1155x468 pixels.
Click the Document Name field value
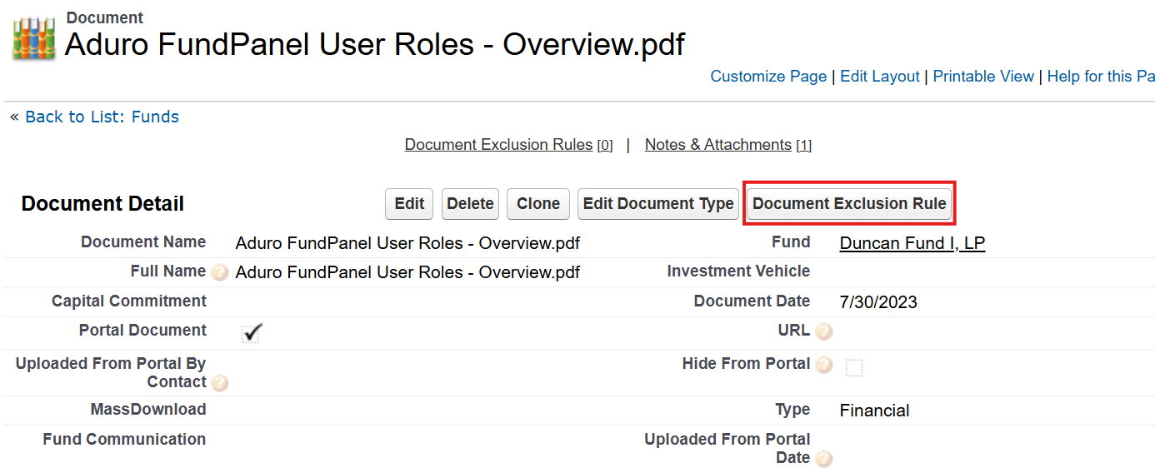[x=407, y=244]
